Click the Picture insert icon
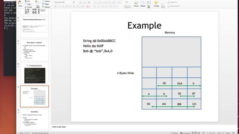This screenshot has height=134, width=239. (x=136, y=3)
